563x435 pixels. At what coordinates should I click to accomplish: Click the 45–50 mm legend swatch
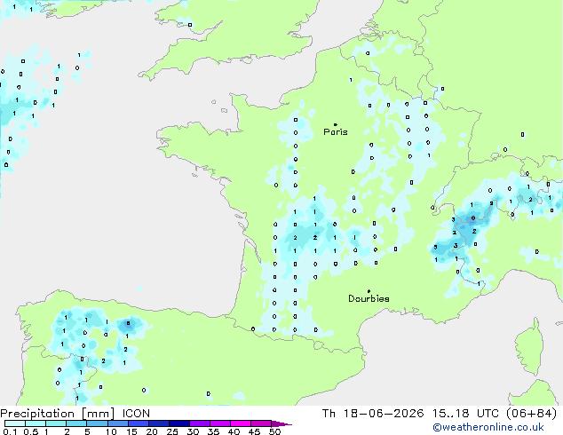[261, 423]
